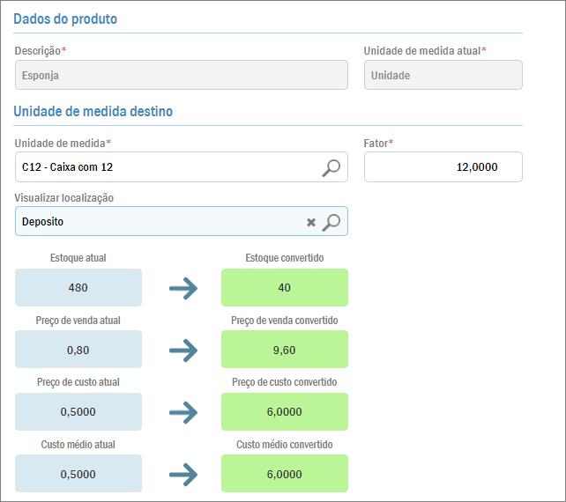
Task: Click the arrow next to Estoque atual
Action: point(182,288)
